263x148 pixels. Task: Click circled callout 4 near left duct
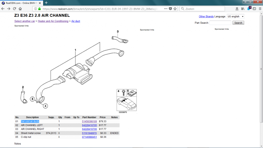[x=45, y=106]
